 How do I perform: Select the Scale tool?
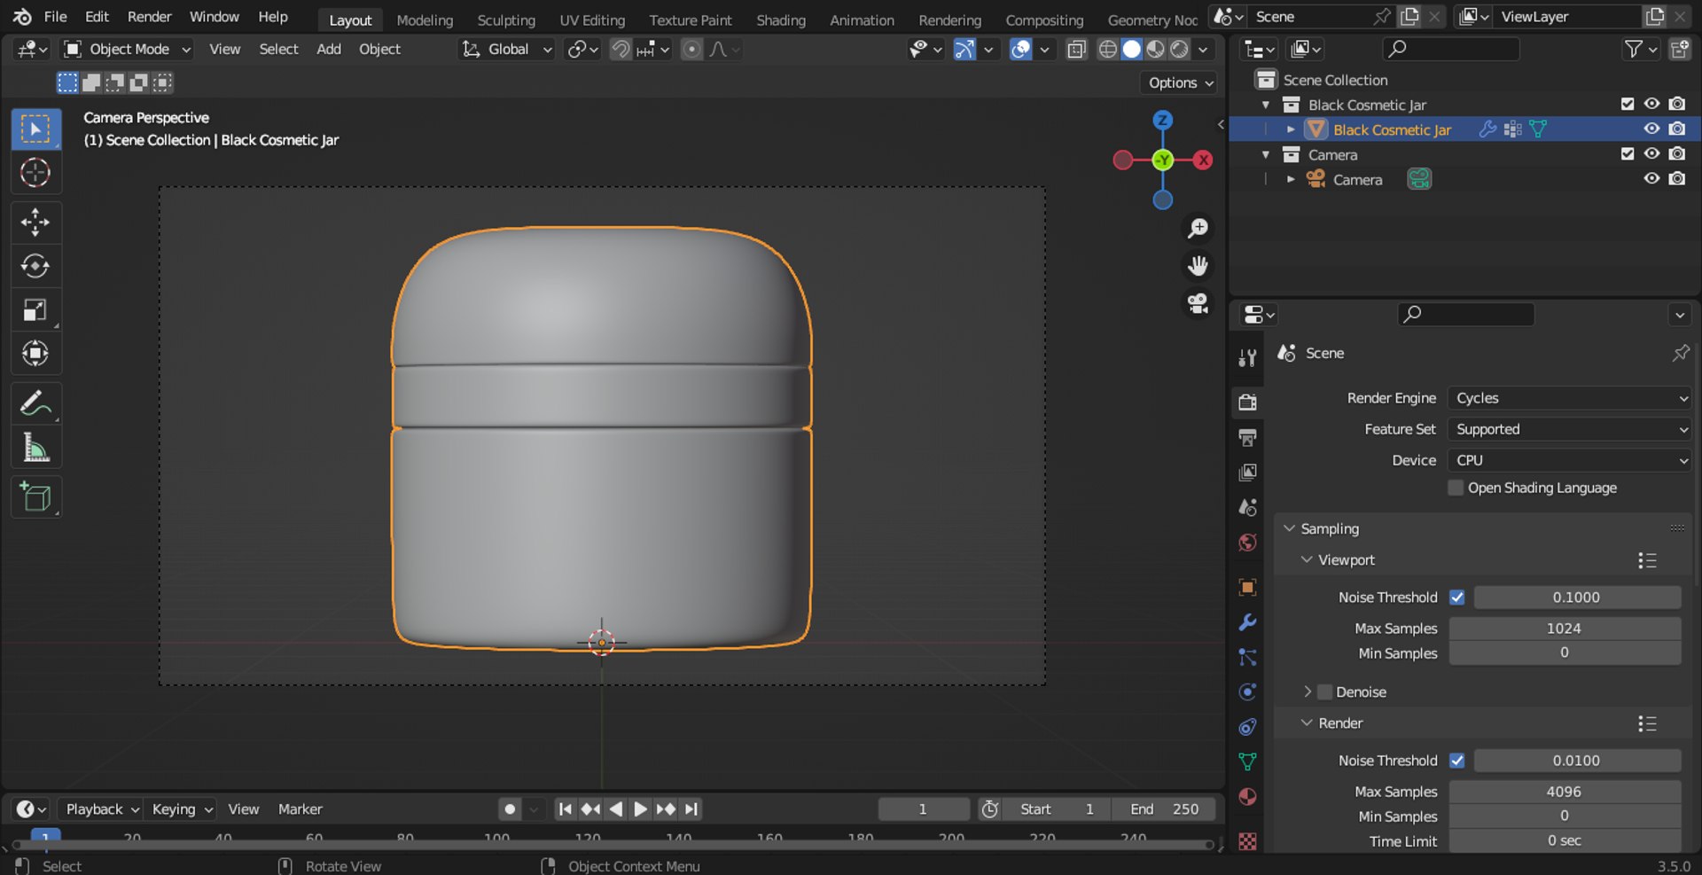(35, 309)
